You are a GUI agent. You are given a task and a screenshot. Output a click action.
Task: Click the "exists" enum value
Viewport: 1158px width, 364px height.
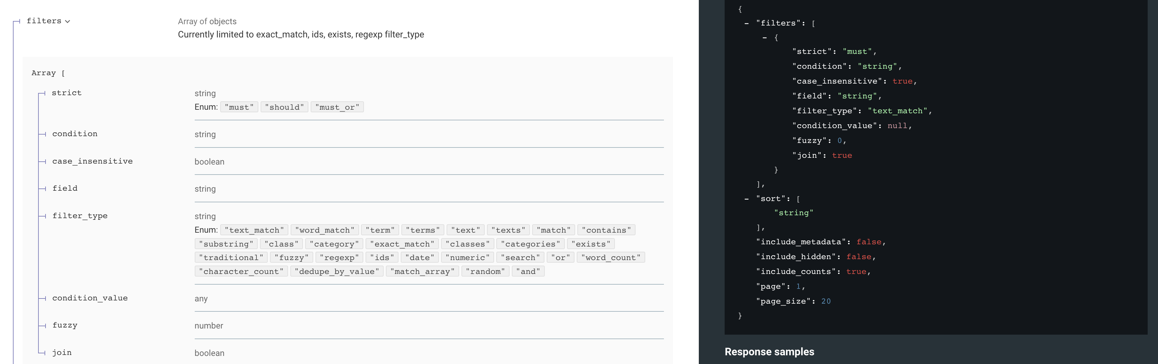pyautogui.click(x=591, y=244)
